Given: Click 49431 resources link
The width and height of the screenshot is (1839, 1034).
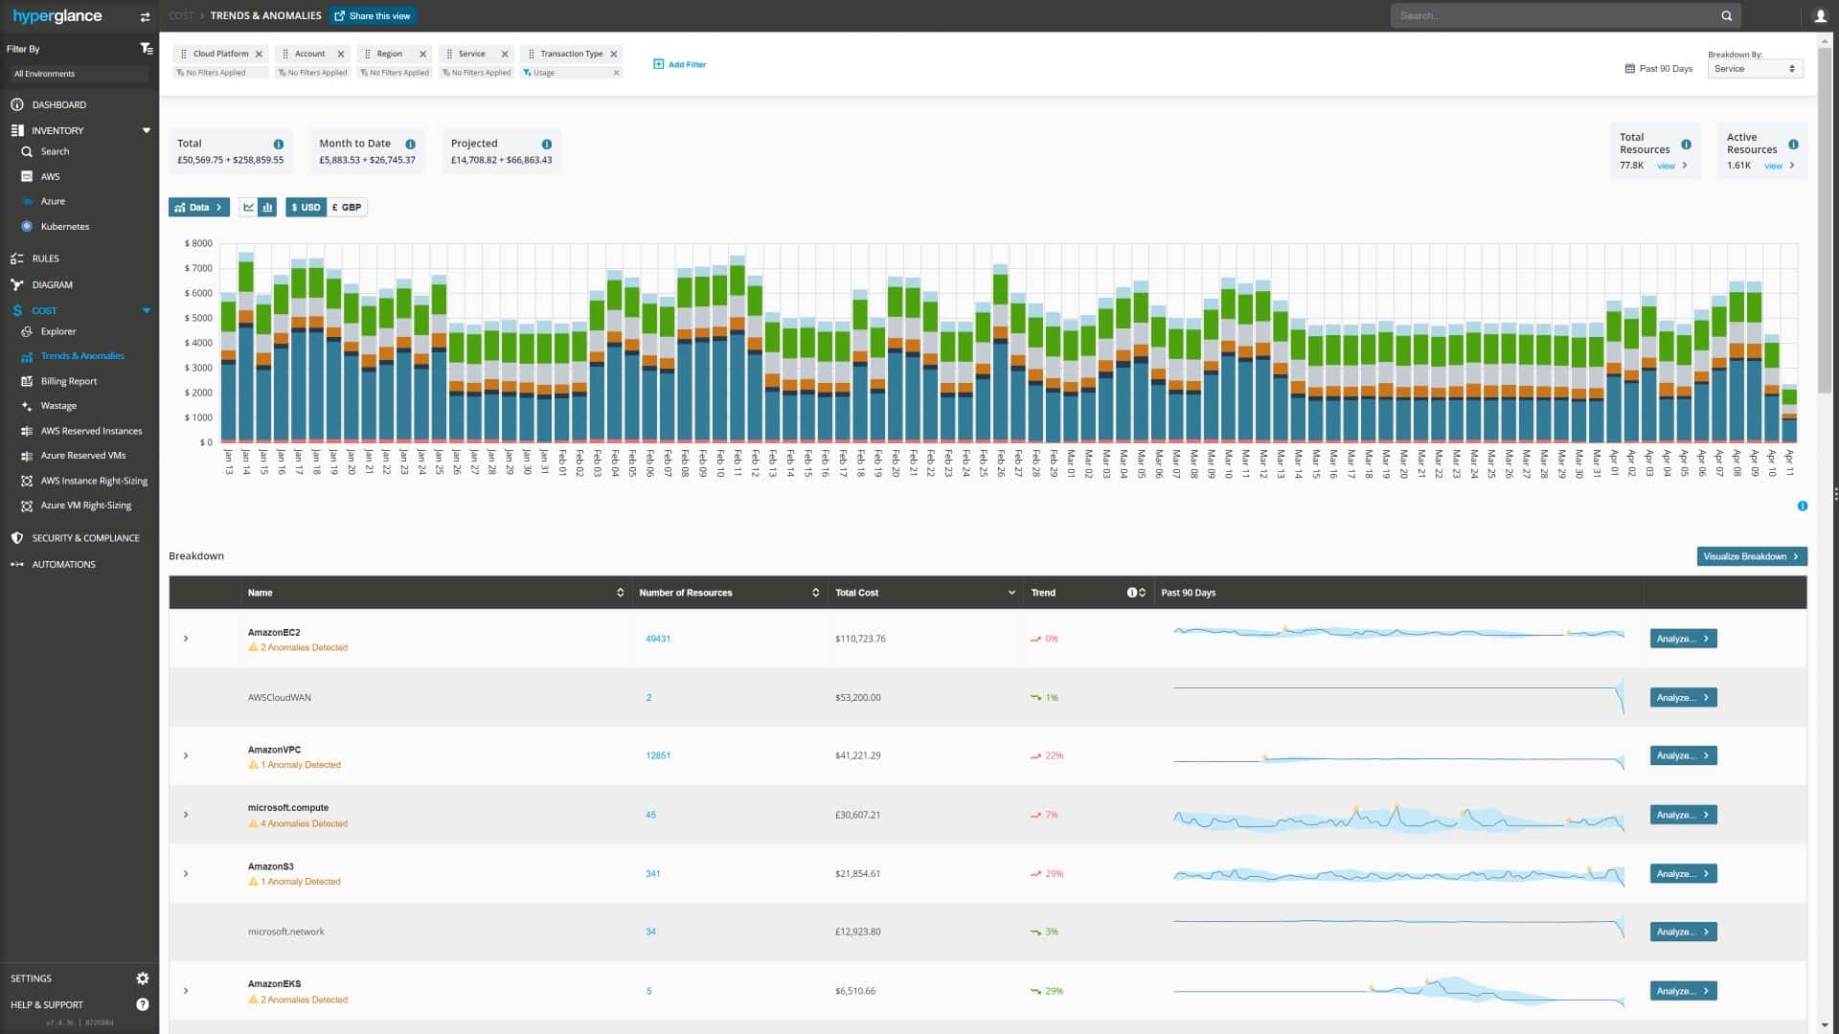Looking at the screenshot, I should pyautogui.click(x=658, y=639).
